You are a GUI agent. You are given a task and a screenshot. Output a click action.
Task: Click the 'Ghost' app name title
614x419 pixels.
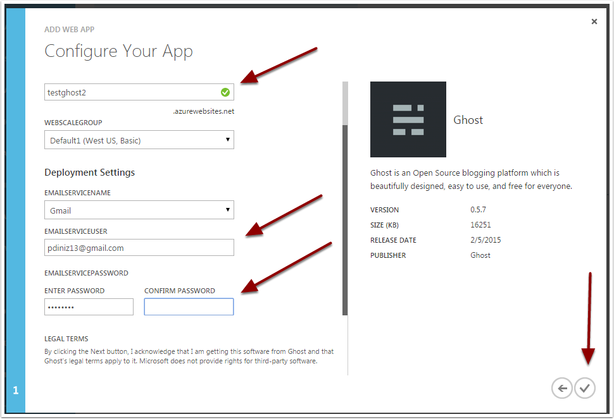[x=468, y=120]
